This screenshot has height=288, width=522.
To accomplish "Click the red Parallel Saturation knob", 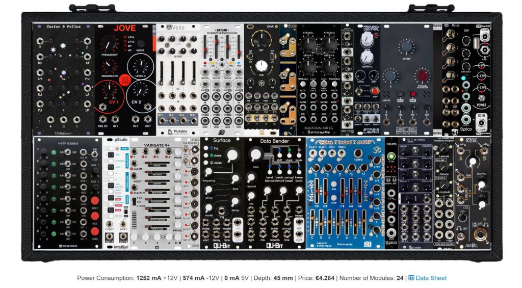I will pos(423,75).
